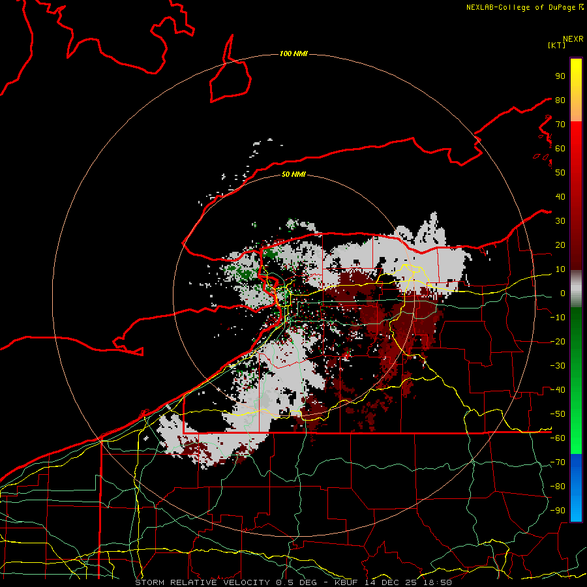Click the positive 10 value on the scale

click(x=560, y=269)
